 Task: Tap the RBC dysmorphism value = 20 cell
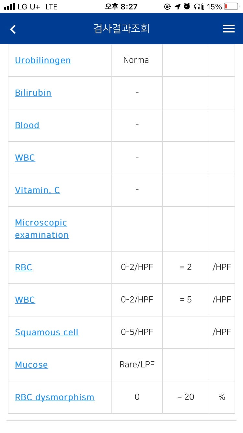(x=186, y=397)
